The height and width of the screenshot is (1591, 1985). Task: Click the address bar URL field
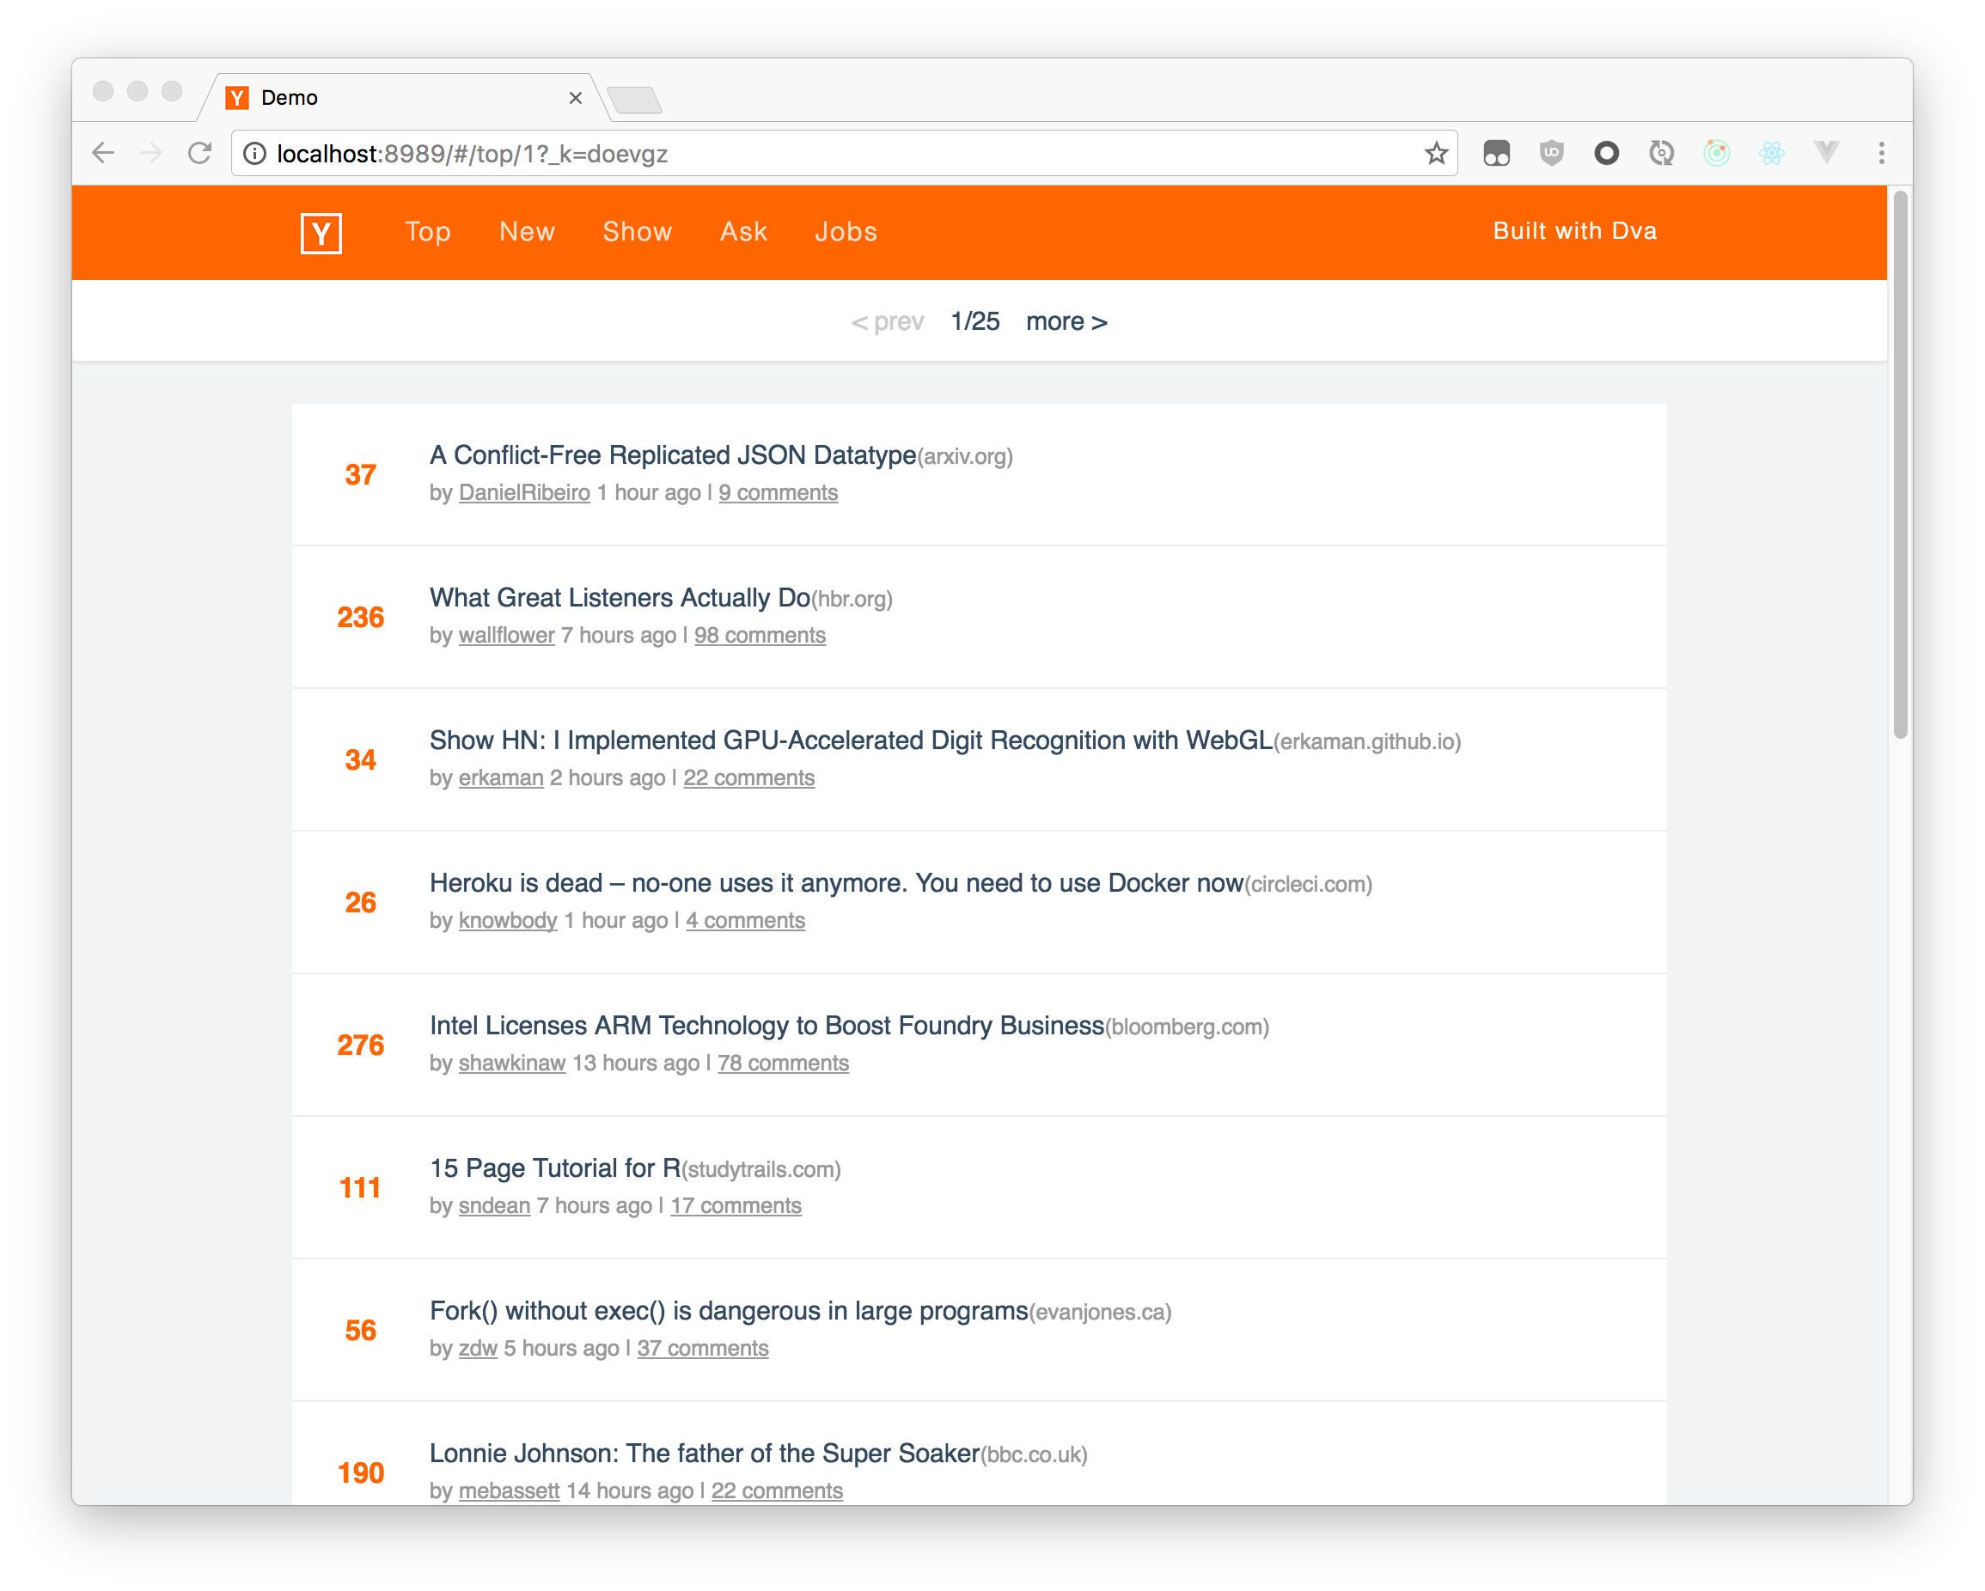(842, 154)
